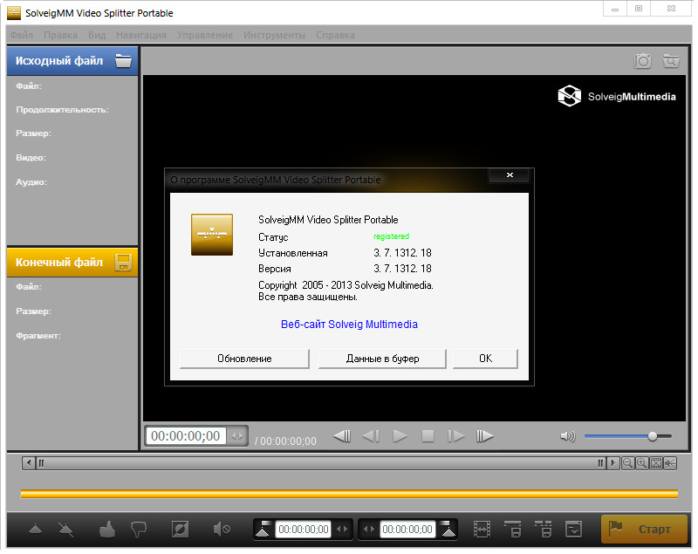698x554 pixels.
Task: Click the green registered status text
Action: click(x=391, y=236)
